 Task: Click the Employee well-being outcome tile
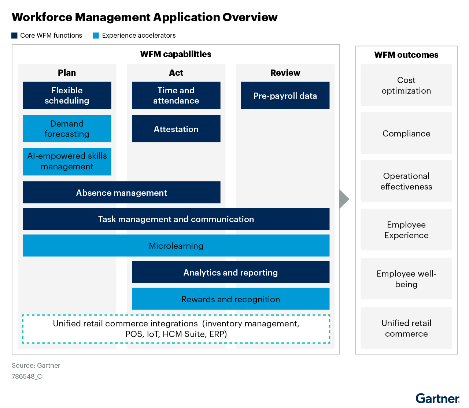coord(406,278)
